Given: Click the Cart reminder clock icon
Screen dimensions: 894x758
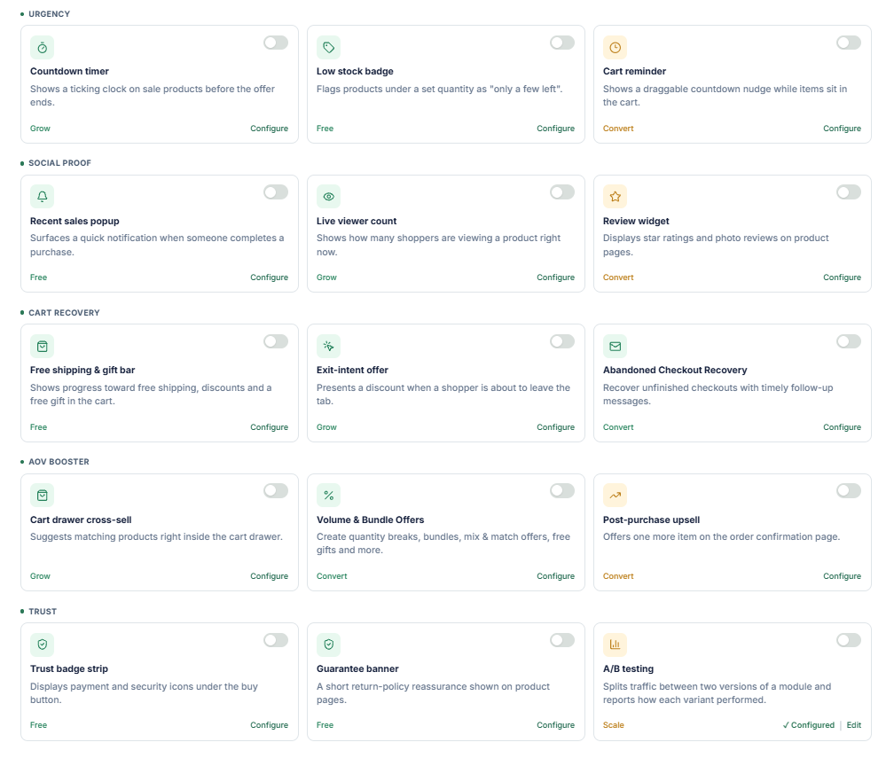Looking at the screenshot, I should (616, 47).
